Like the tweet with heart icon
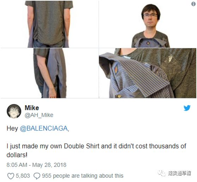Image resolution: width=197 pixels, height=182 pixels. point(11,176)
